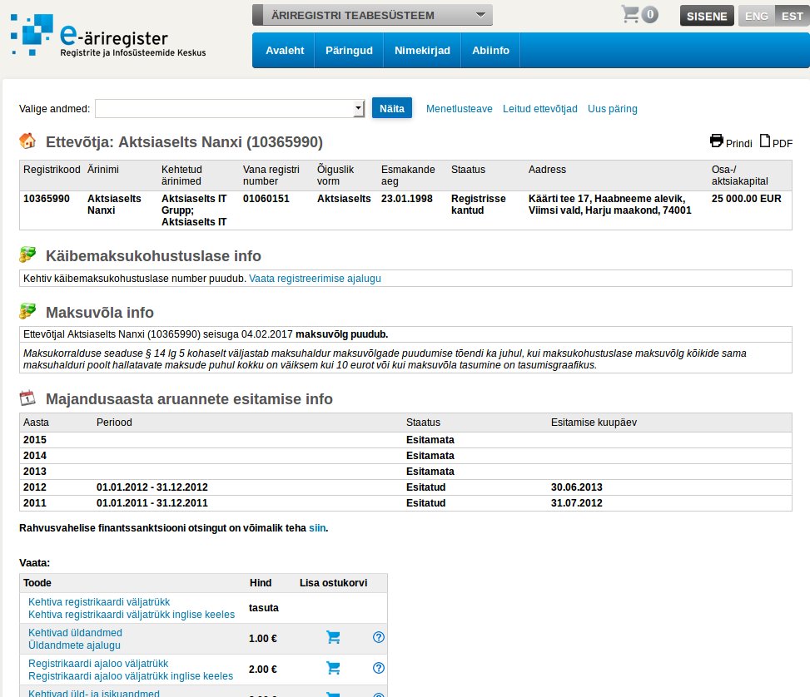Open the Leitud ettevõtjad link

click(x=539, y=109)
